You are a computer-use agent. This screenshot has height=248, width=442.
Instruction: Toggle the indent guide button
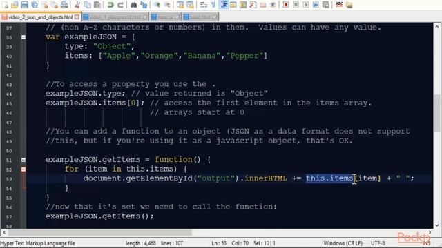coord(224,5)
